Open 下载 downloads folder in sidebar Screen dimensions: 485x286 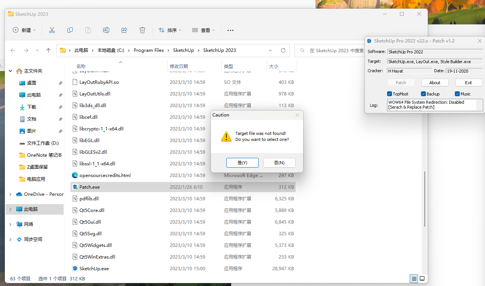click(x=32, y=107)
